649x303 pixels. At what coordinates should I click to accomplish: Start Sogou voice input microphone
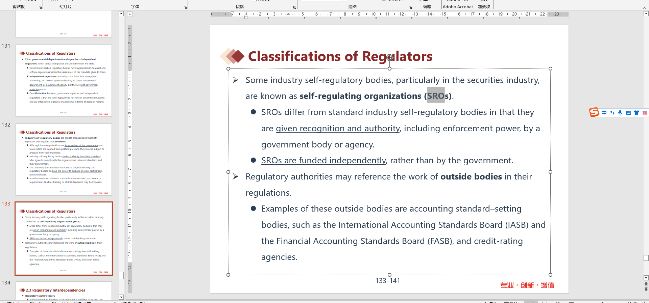coord(620,113)
